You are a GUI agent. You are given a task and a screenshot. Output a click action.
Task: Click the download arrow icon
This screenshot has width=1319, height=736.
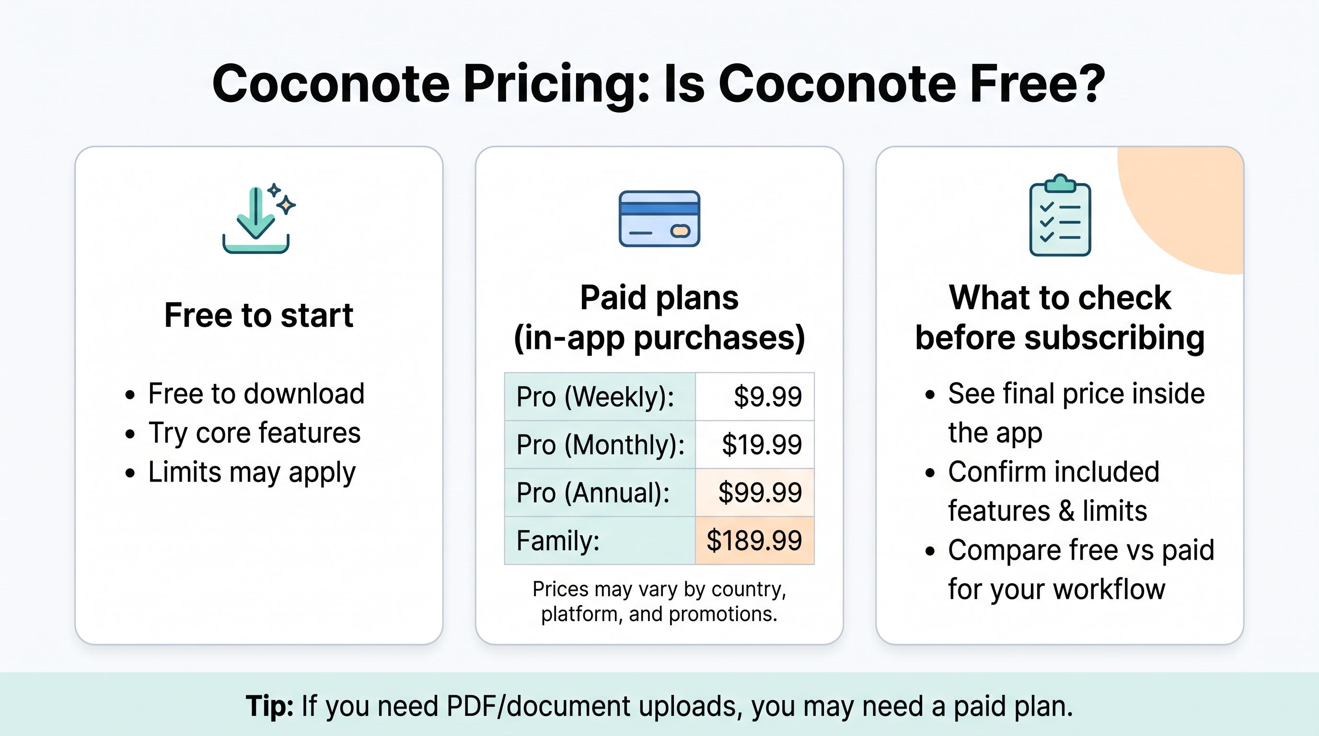tap(256, 220)
